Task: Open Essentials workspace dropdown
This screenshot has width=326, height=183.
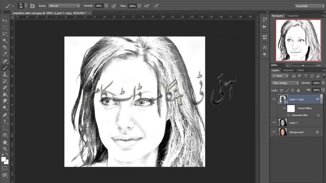Action: click(309, 6)
